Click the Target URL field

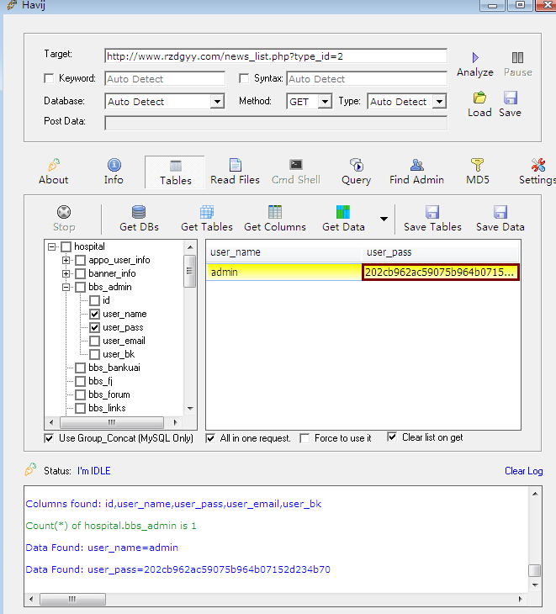[x=276, y=56]
